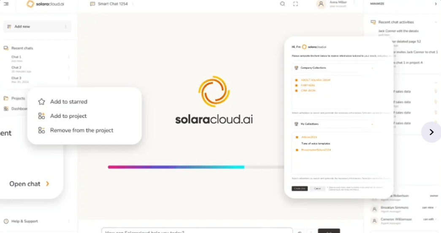Tick the PARTNERS collection checkbox
The image size is (441, 233).
pos(296,85)
